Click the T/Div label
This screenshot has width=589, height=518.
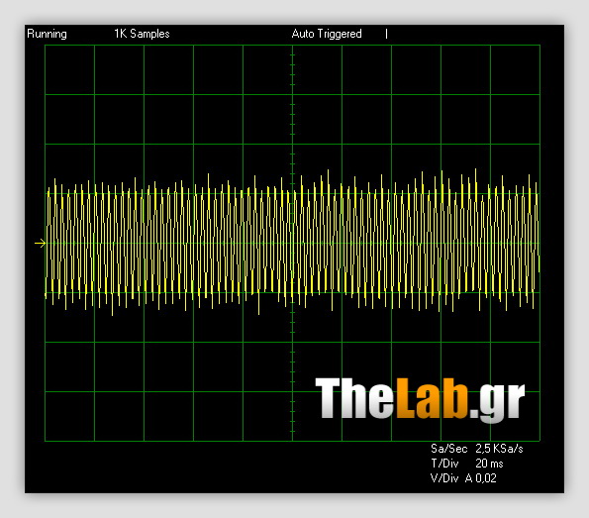point(444,464)
